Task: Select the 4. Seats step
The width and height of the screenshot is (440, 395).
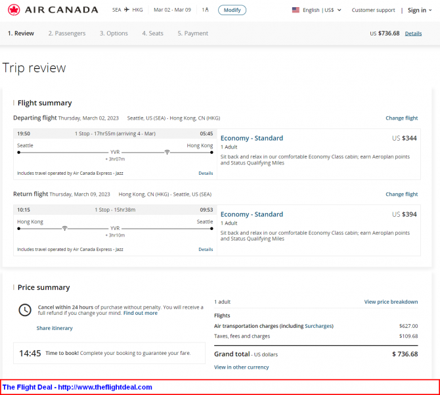Action: click(x=152, y=34)
